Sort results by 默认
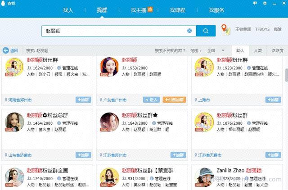 pyautogui.click(x=240, y=50)
